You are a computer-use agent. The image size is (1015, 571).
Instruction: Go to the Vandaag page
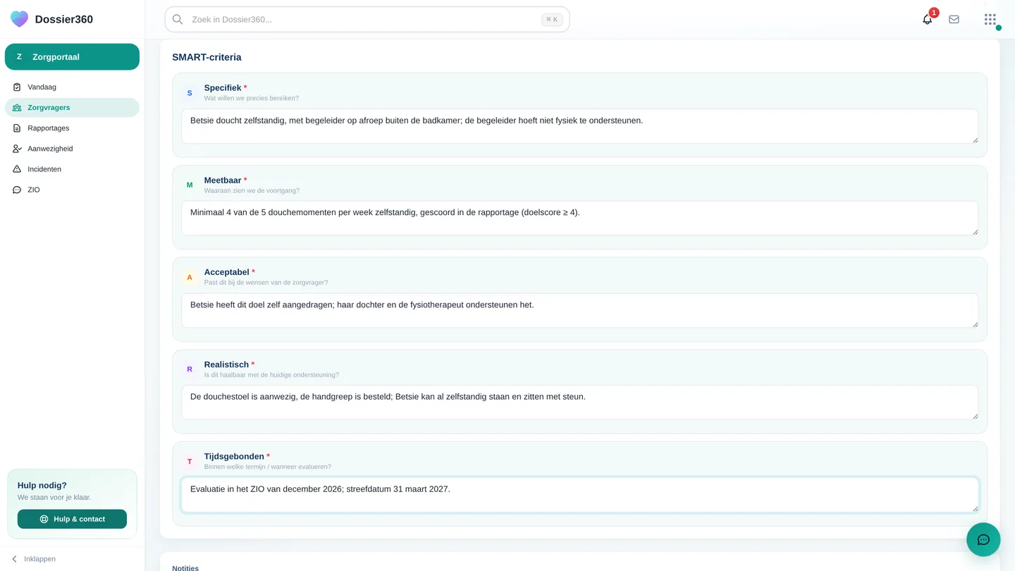click(x=72, y=87)
